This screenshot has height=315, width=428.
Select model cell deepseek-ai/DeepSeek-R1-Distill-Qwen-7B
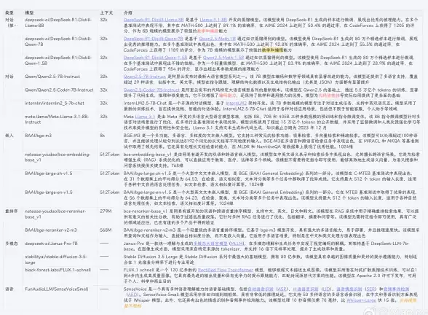(x=58, y=42)
